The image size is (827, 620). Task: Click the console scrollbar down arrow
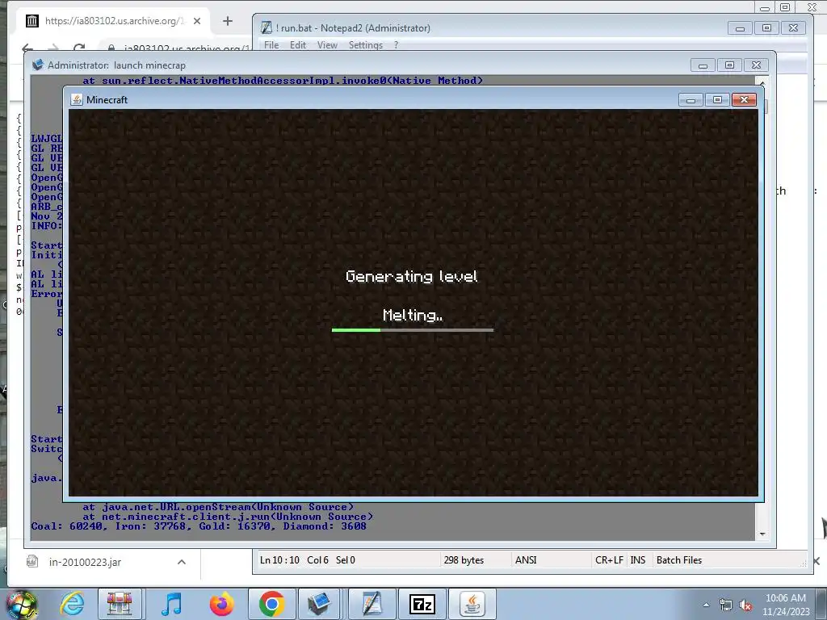pyautogui.click(x=762, y=534)
